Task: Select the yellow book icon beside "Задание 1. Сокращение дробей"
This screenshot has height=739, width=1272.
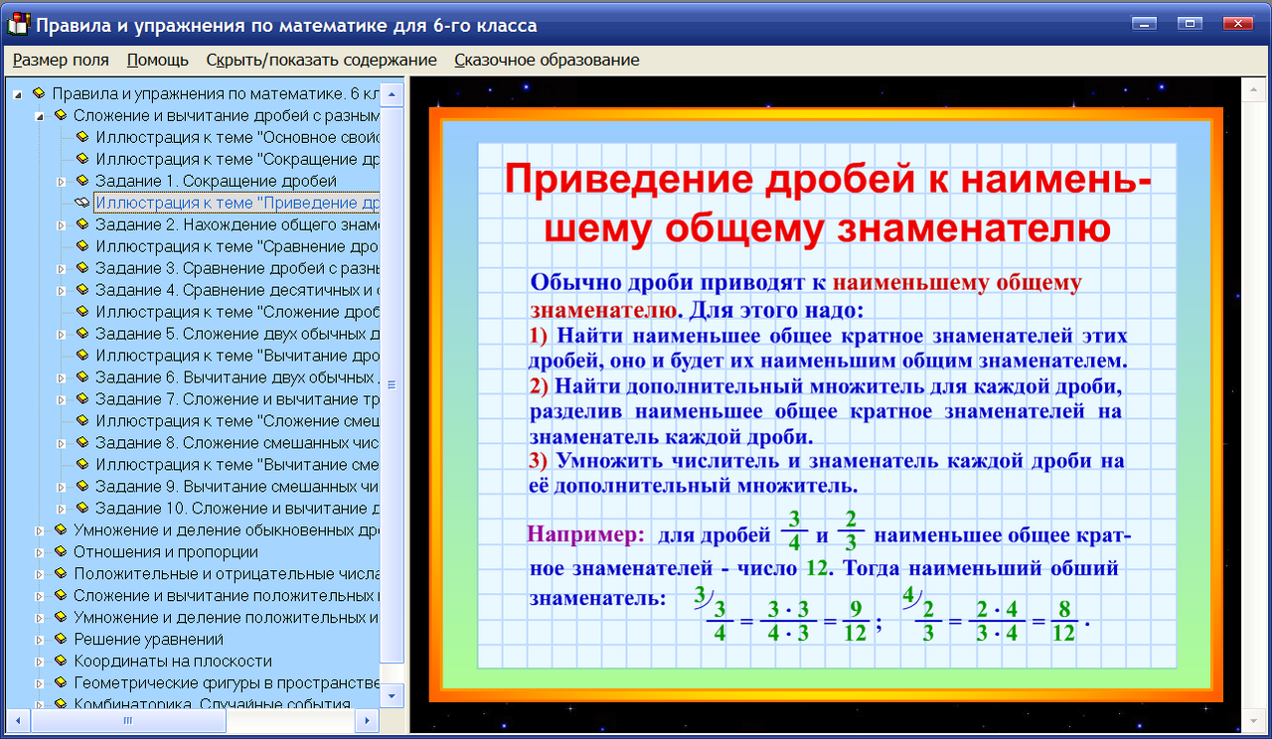Action: click(x=83, y=181)
